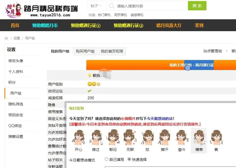Select the 衰 mood emoticon
The height and width of the screenshot is (168, 236).
(x=216, y=138)
